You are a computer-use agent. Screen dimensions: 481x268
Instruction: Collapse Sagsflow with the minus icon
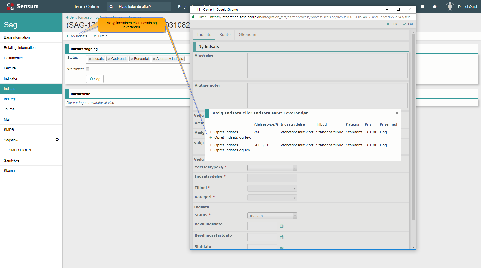tap(57, 139)
